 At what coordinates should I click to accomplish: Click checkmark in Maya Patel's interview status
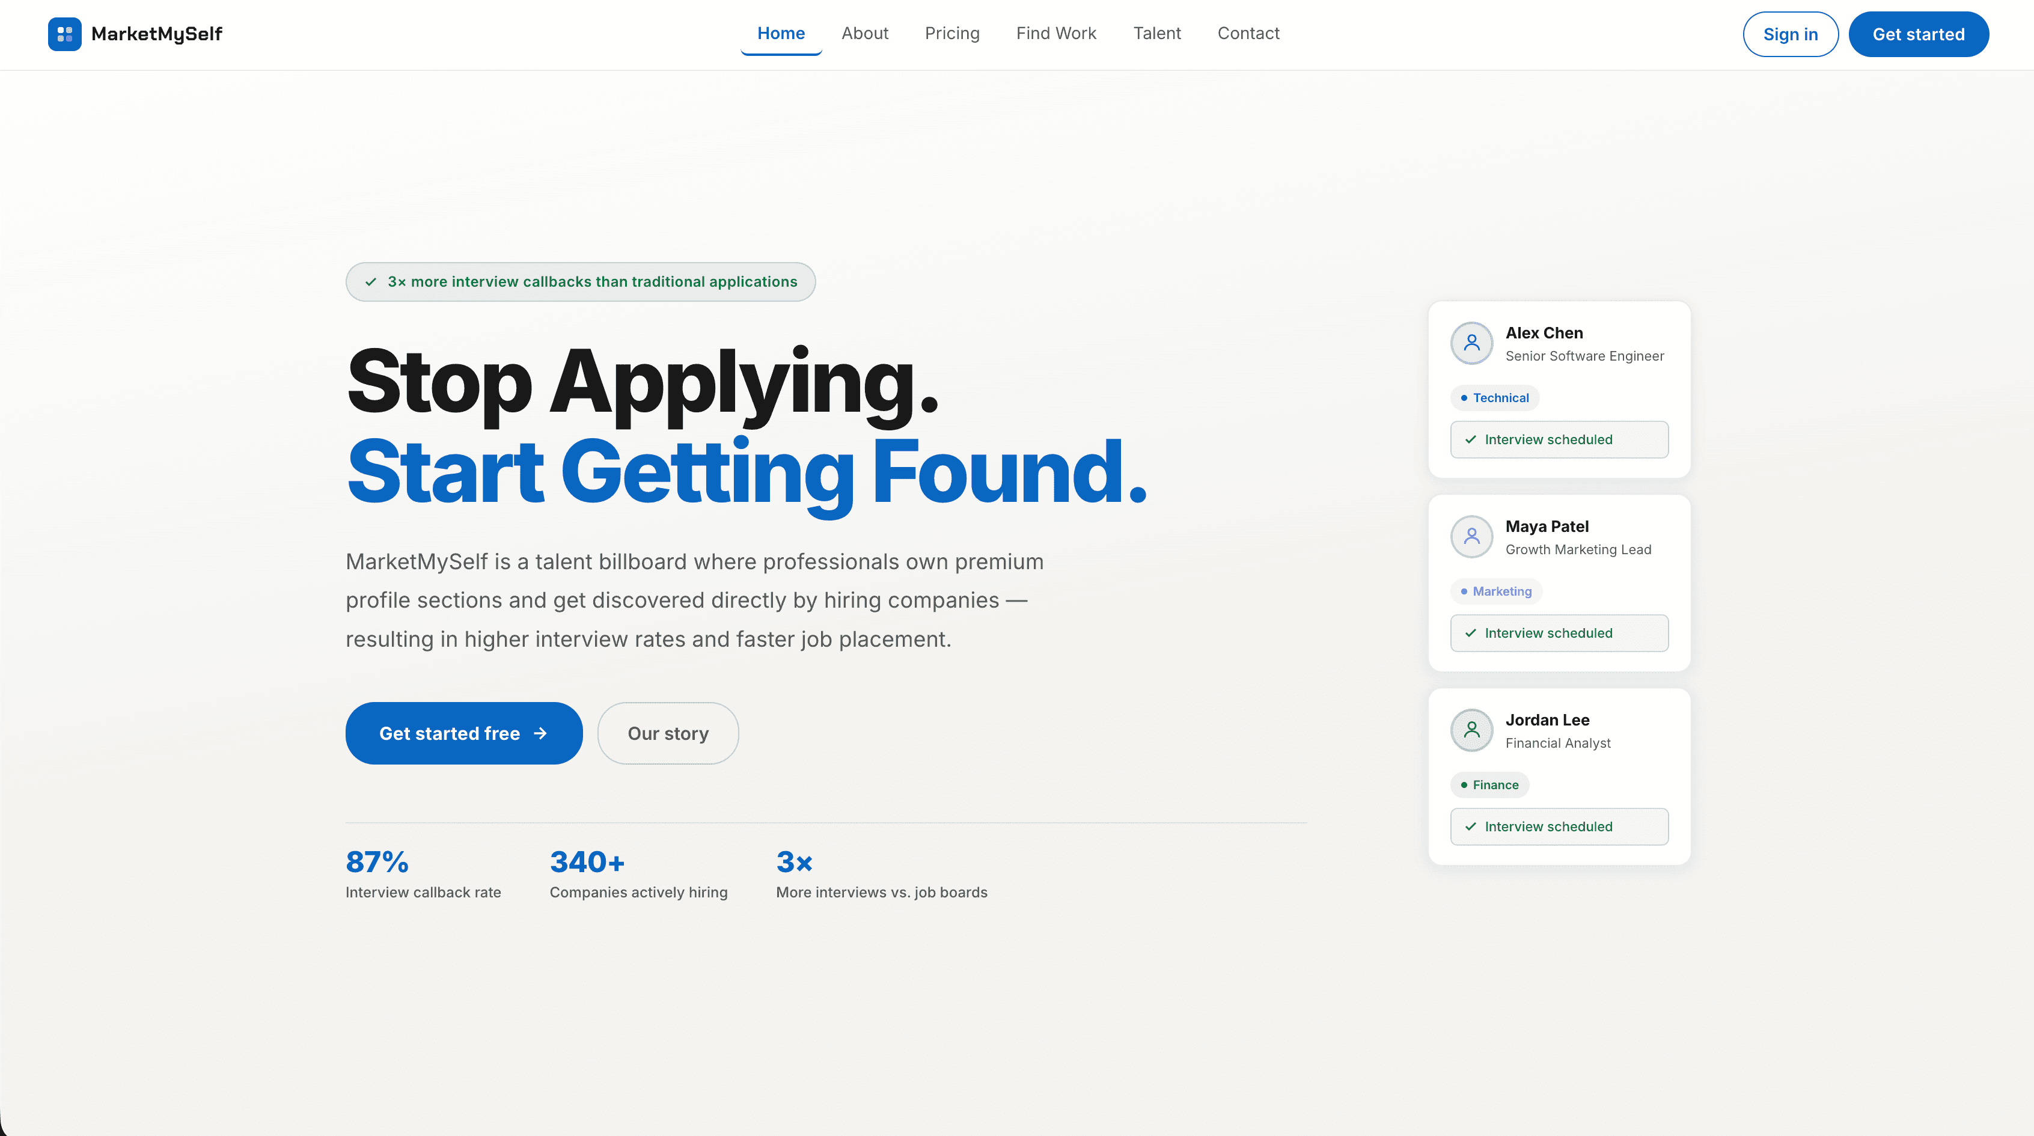click(1470, 632)
